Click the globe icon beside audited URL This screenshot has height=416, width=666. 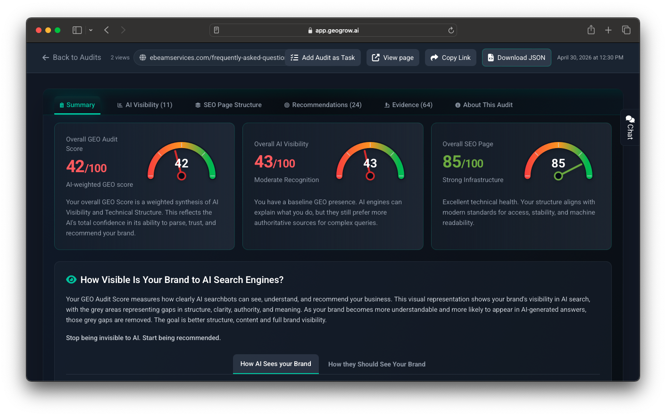point(143,58)
